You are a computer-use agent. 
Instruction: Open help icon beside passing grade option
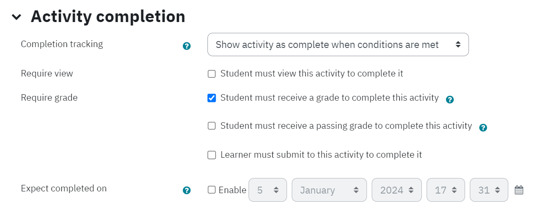[x=483, y=128]
